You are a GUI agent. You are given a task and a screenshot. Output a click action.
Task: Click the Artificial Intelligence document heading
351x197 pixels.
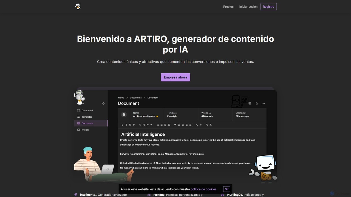click(x=143, y=134)
